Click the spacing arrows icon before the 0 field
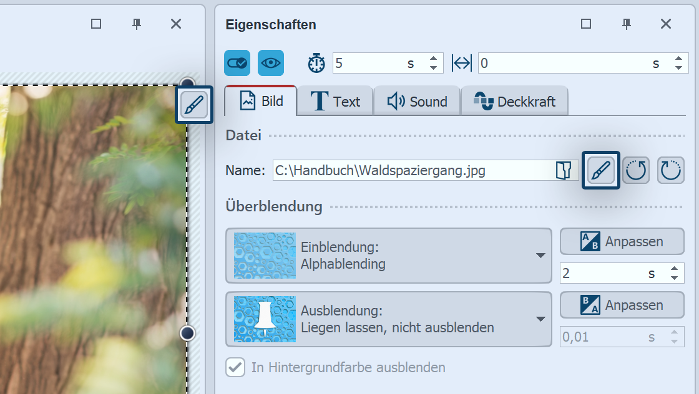This screenshot has height=394, width=699. point(461,62)
